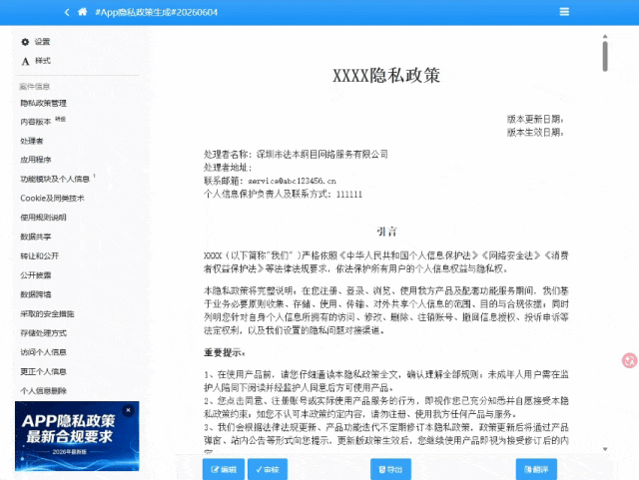The width and height of the screenshot is (639, 480).
Task: Select 更正个人信息 in sidebar
Action: click(44, 371)
